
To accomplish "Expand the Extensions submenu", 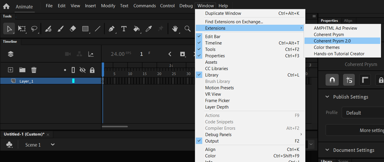I will [250, 28].
